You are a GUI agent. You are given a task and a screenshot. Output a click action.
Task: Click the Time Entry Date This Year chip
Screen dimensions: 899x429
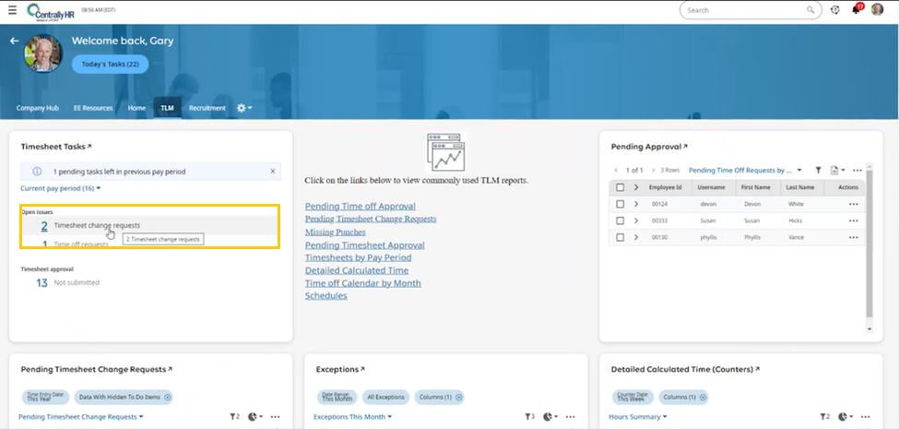click(46, 397)
